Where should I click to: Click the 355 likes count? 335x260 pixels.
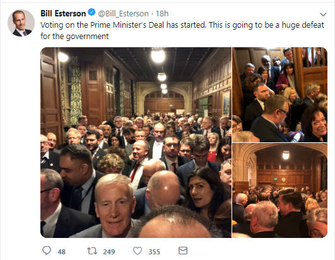tap(155, 252)
